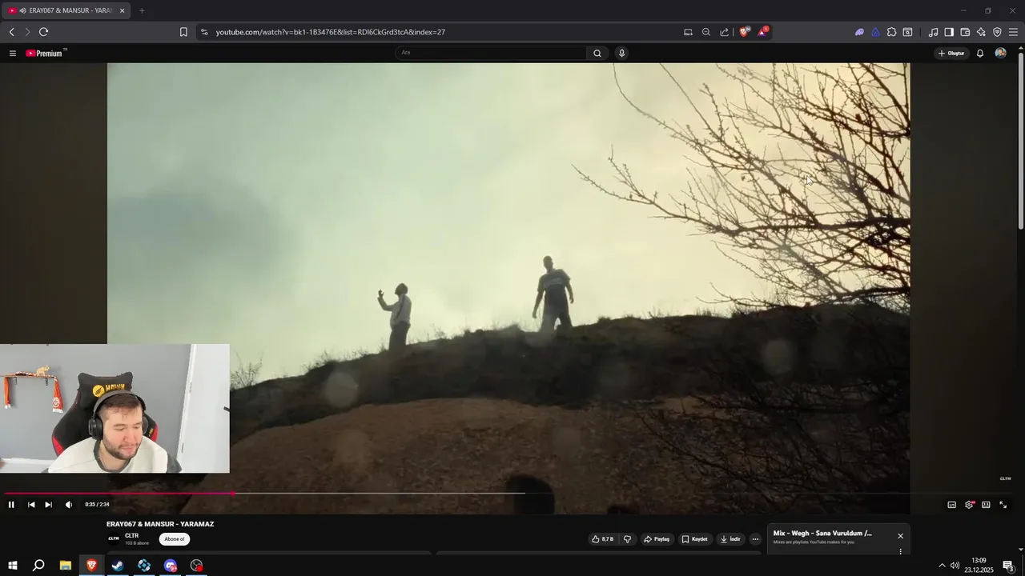Image resolution: width=1025 pixels, height=576 pixels.
Task: Open the more actions three-dot menu beside İndir
Action: point(755,539)
